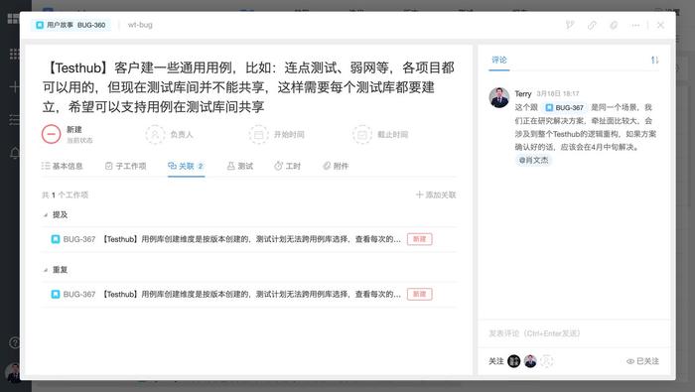This screenshot has height=392, width=695.
Task: Switch to the 测试 tab
Action: tap(240, 166)
